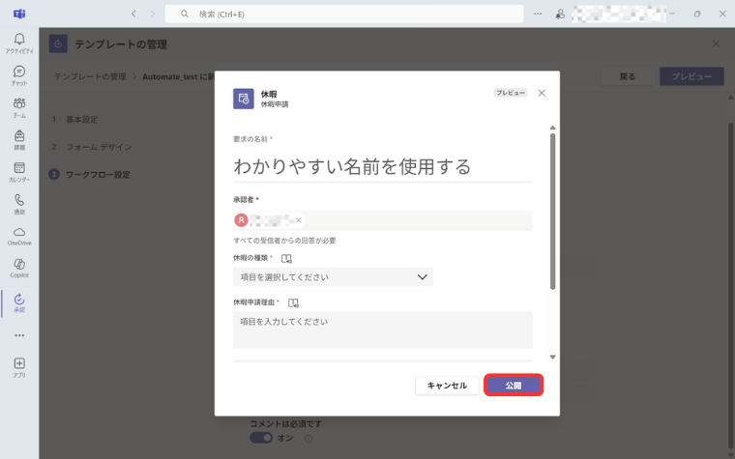This screenshot has height=459, width=735.
Task: Toggle the コメントは必須です switch
Action: [260, 438]
